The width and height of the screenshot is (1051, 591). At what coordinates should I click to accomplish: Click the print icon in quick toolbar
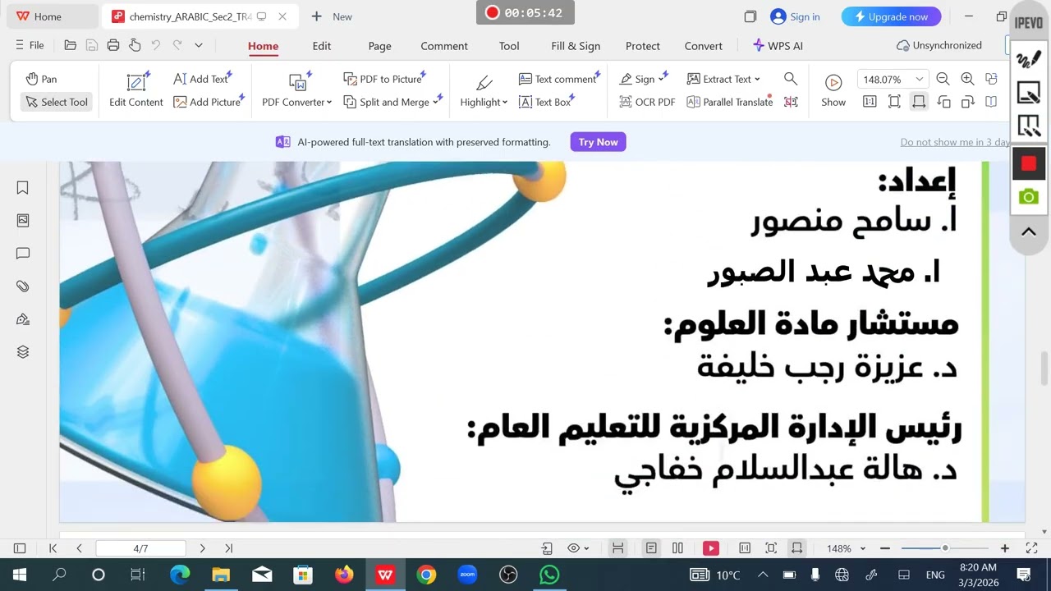[x=113, y=45]
